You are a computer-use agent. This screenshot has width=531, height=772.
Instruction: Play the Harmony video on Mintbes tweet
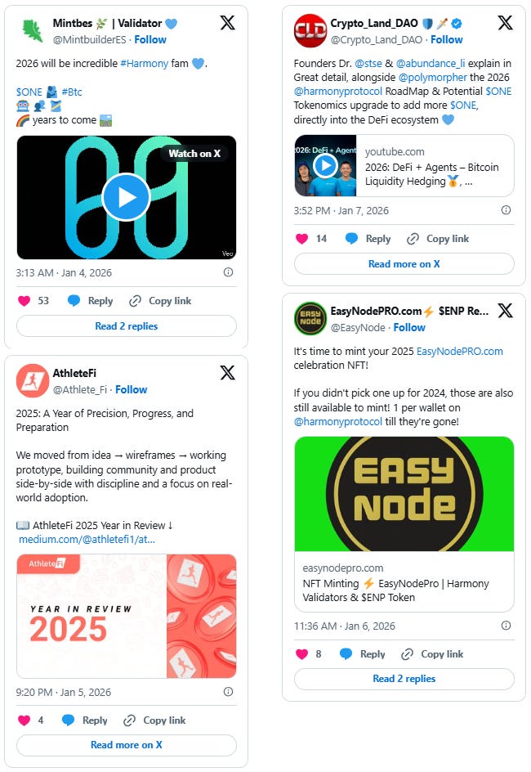[x=127, y=197]
